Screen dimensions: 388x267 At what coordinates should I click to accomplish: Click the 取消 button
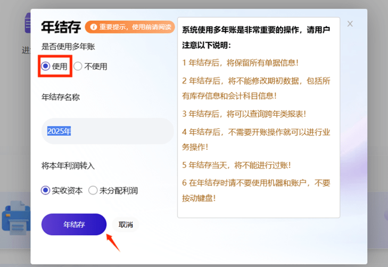point(126,224)
